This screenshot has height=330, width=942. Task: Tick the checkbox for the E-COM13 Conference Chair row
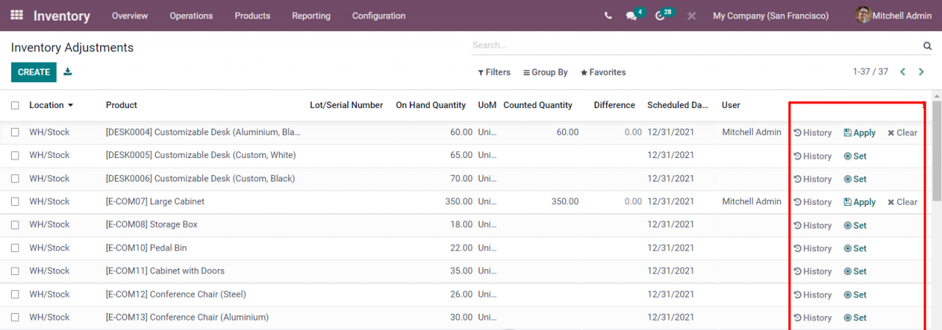click(x=15, y=318)
